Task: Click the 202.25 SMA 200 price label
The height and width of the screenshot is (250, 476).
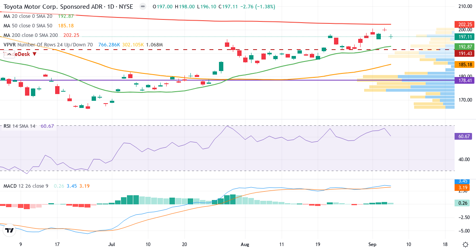Action: point(464,24)
